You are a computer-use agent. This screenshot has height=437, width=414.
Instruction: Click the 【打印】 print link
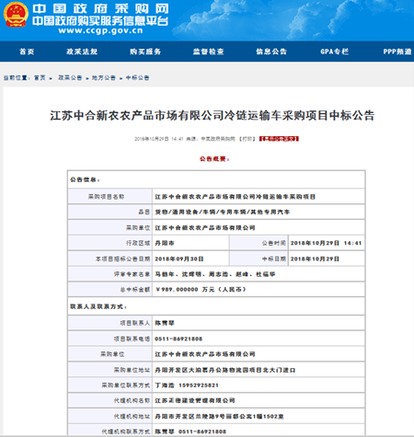click(247, 139)
